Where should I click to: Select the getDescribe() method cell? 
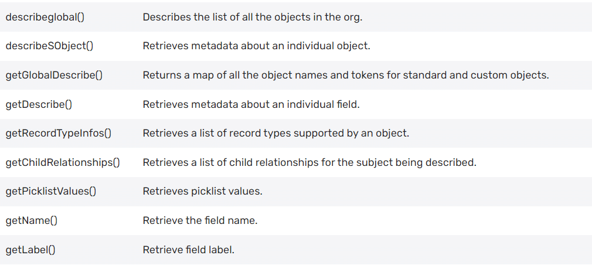pos(39,104)
